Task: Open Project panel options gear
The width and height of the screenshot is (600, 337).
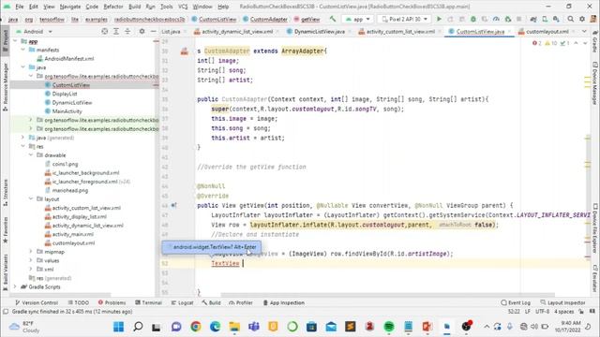Action: click(x=142, y=31)
